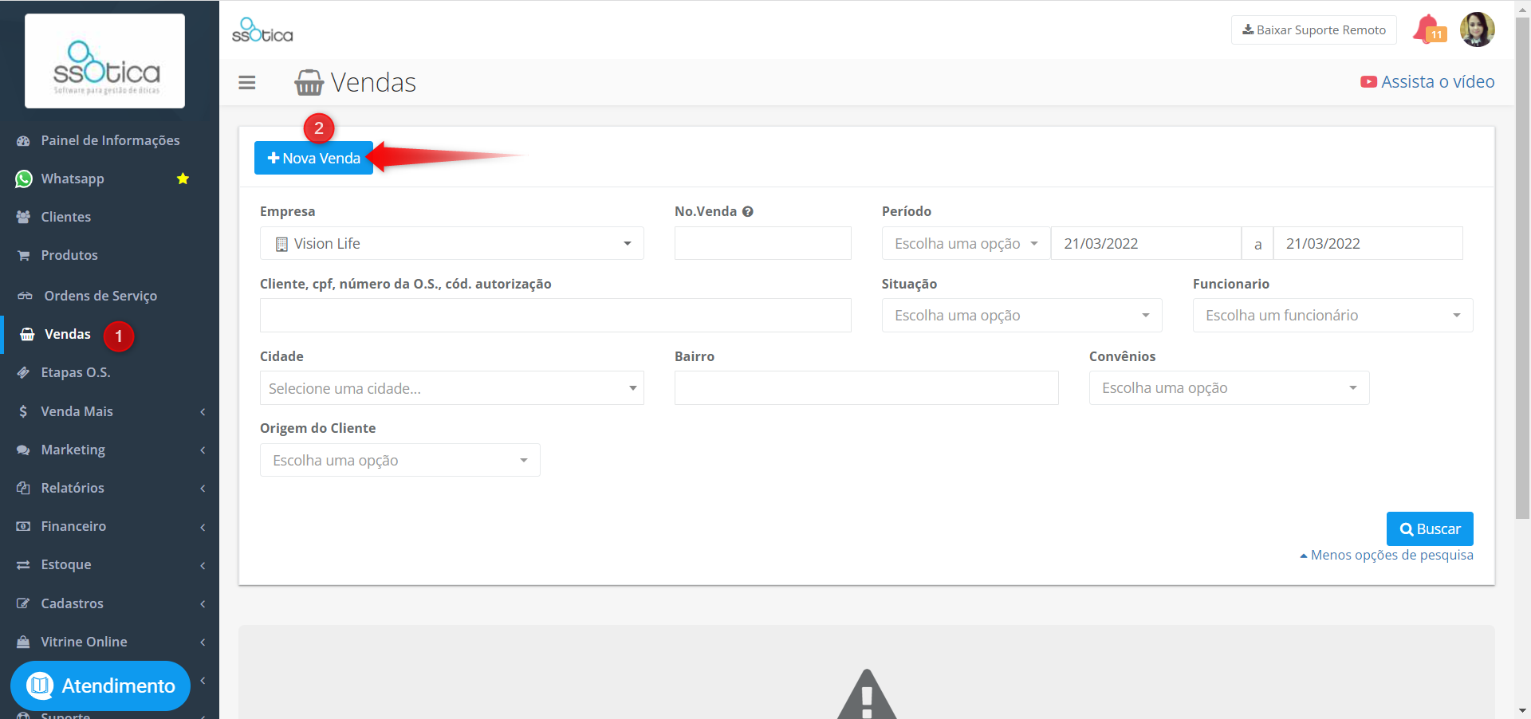The height and width of the screenshot is (719, 1531).
Task: Click the Atendimento book icon
Action: point(40,686)
